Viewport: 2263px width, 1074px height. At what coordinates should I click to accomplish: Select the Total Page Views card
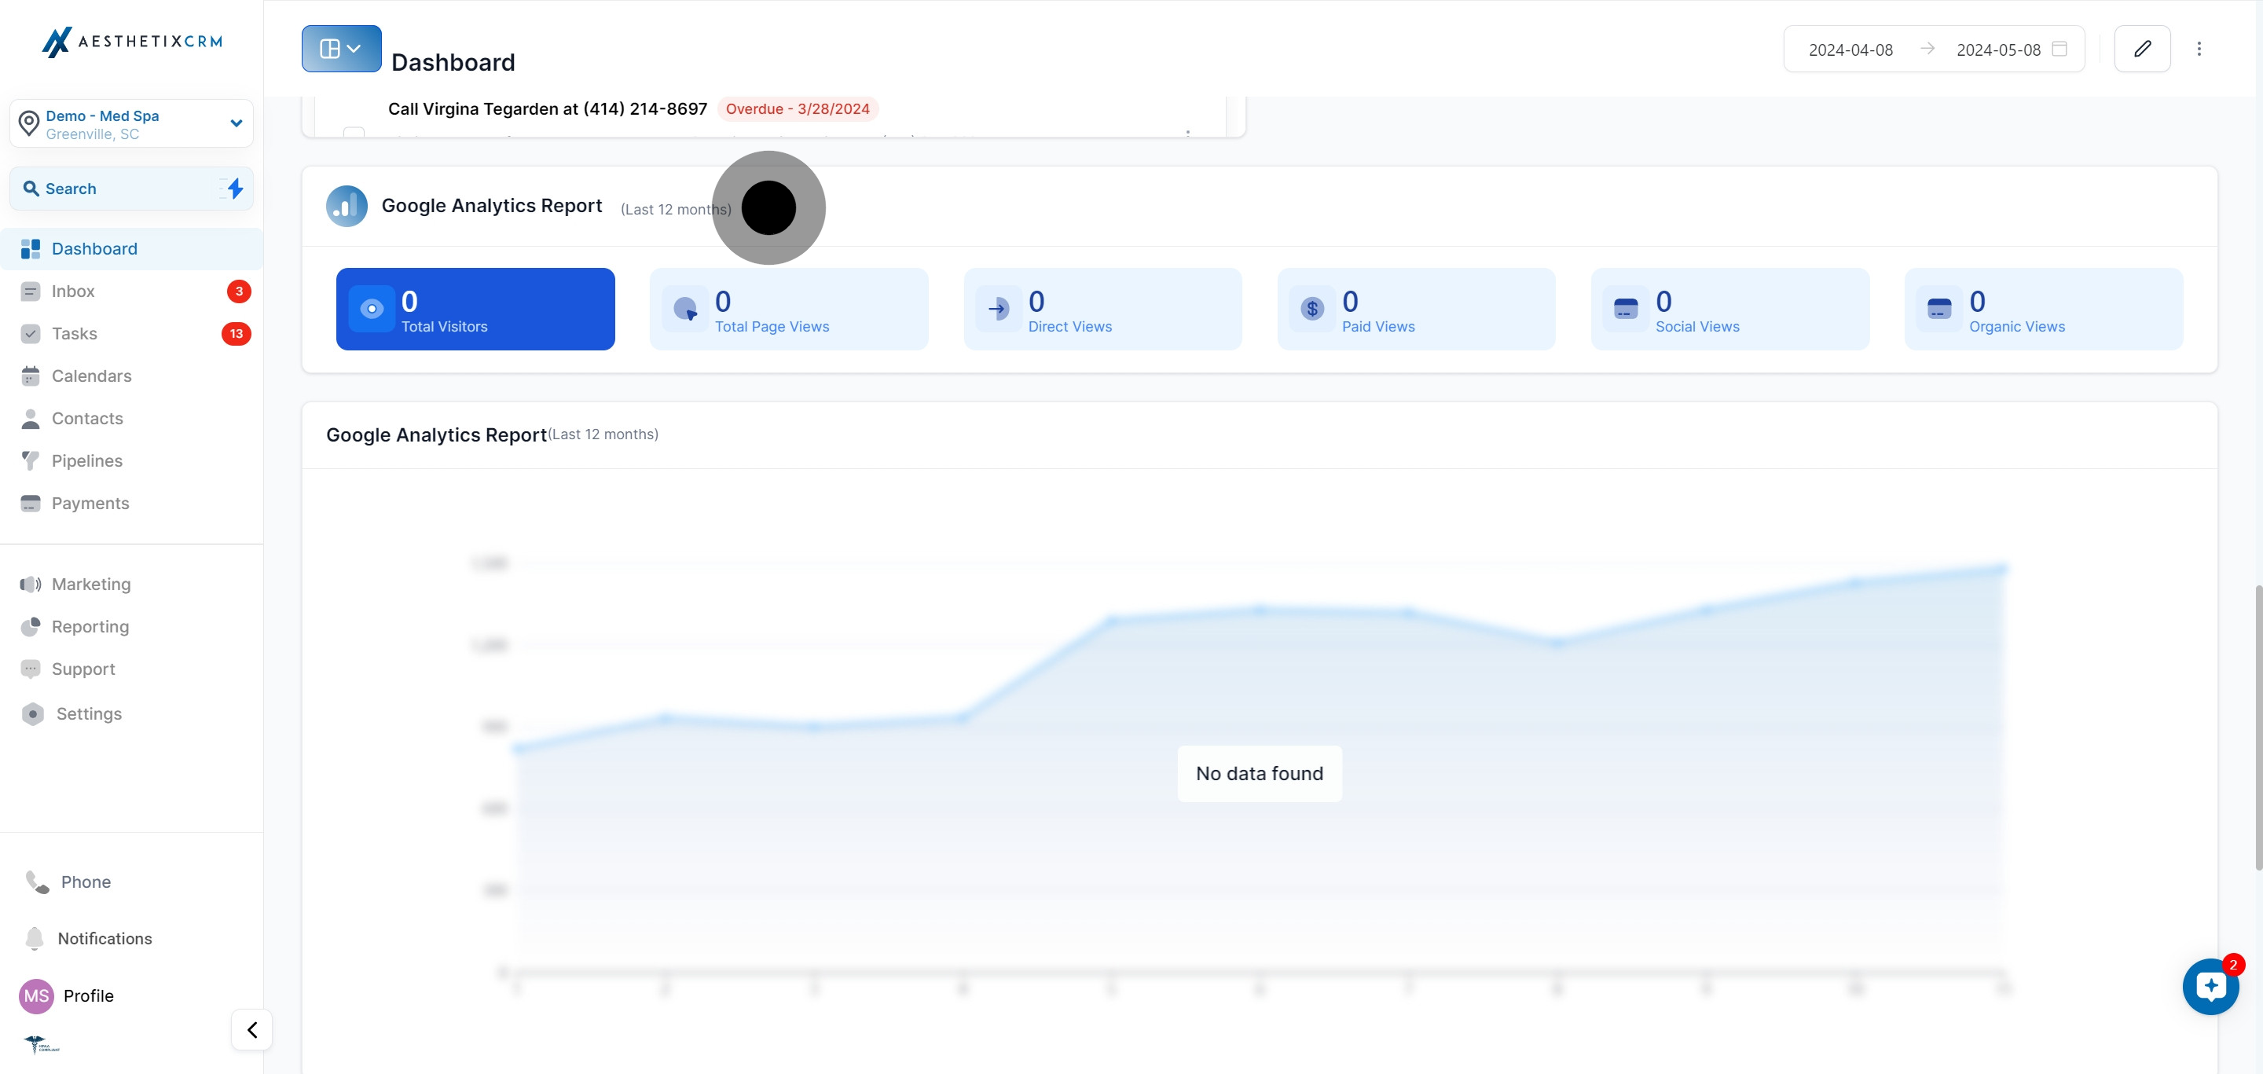[x=788, y=309]
